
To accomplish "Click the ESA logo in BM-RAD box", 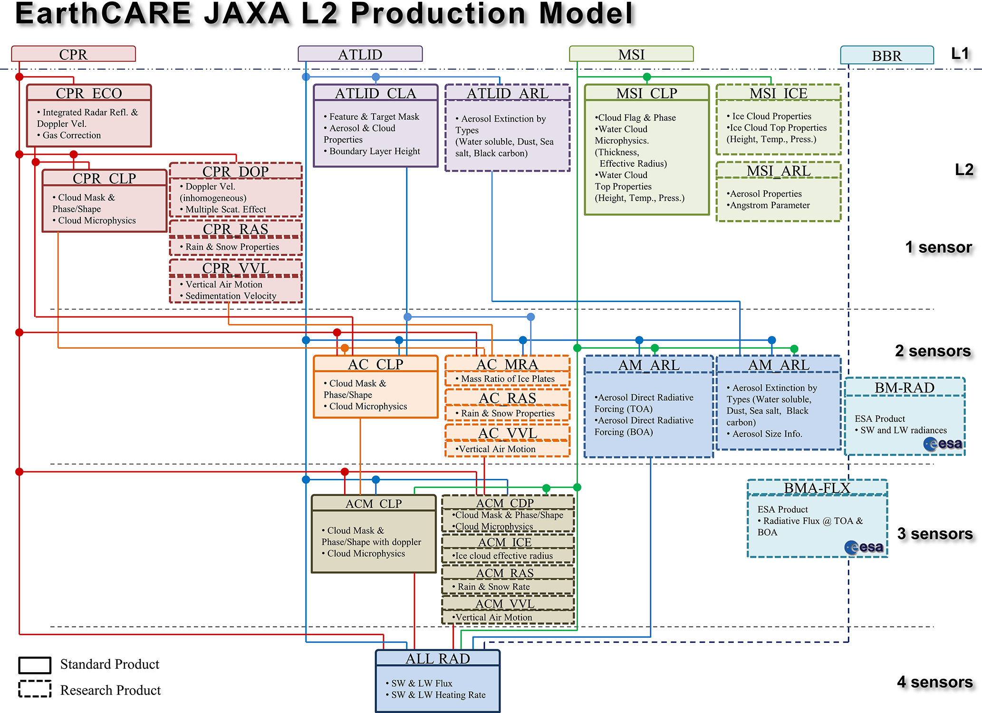I will point(943,444).
